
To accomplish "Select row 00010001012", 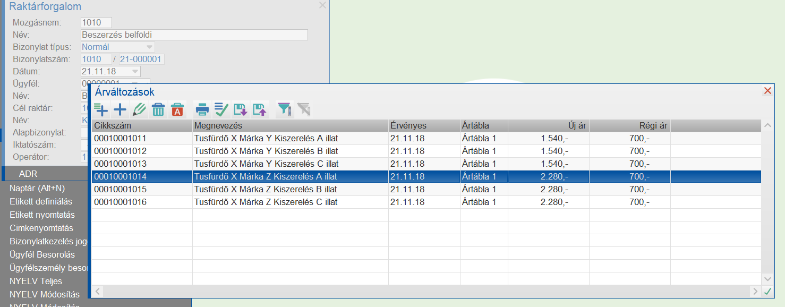I will pos(426,151).
